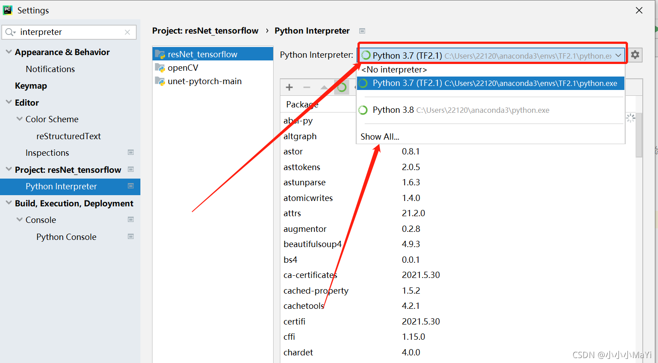Click the up-arrow upgrade package icon
The height and width of the screenshot is (363, 658).
[x=324, y=87]
